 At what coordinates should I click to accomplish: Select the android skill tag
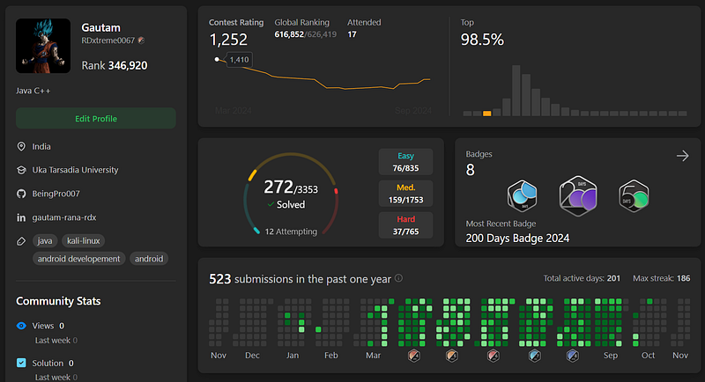point(149,259)
